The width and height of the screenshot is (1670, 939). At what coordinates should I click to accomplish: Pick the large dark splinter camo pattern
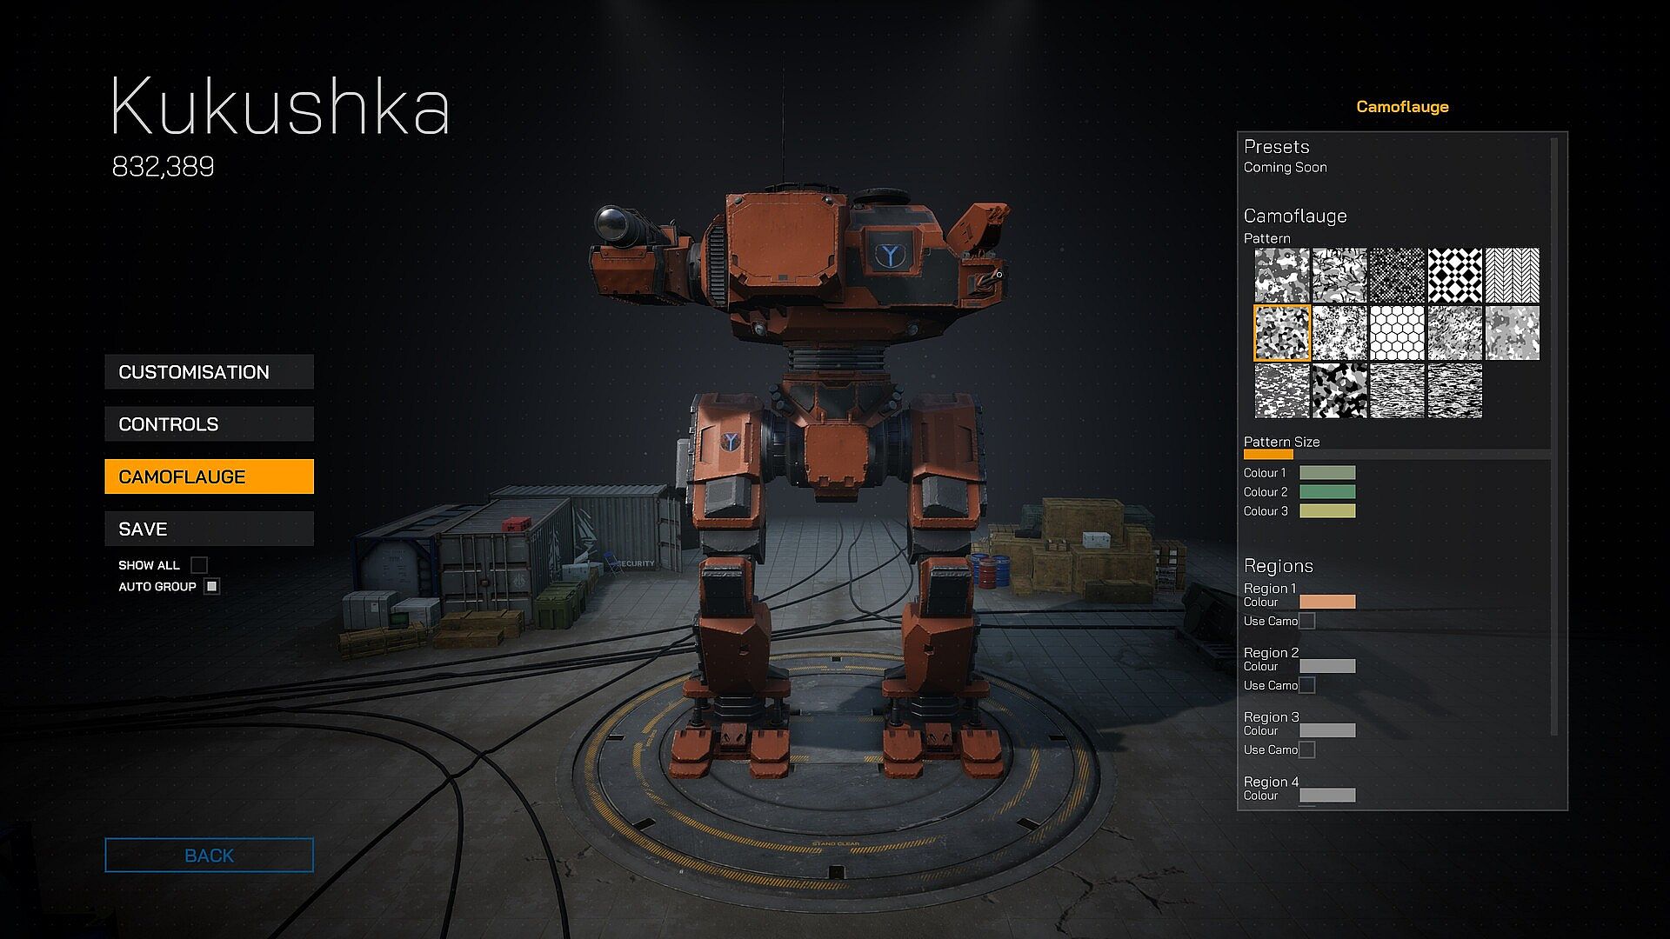1339,390
